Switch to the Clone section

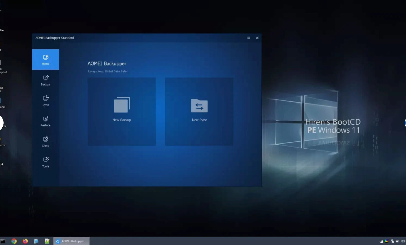(x=45, y=141)
